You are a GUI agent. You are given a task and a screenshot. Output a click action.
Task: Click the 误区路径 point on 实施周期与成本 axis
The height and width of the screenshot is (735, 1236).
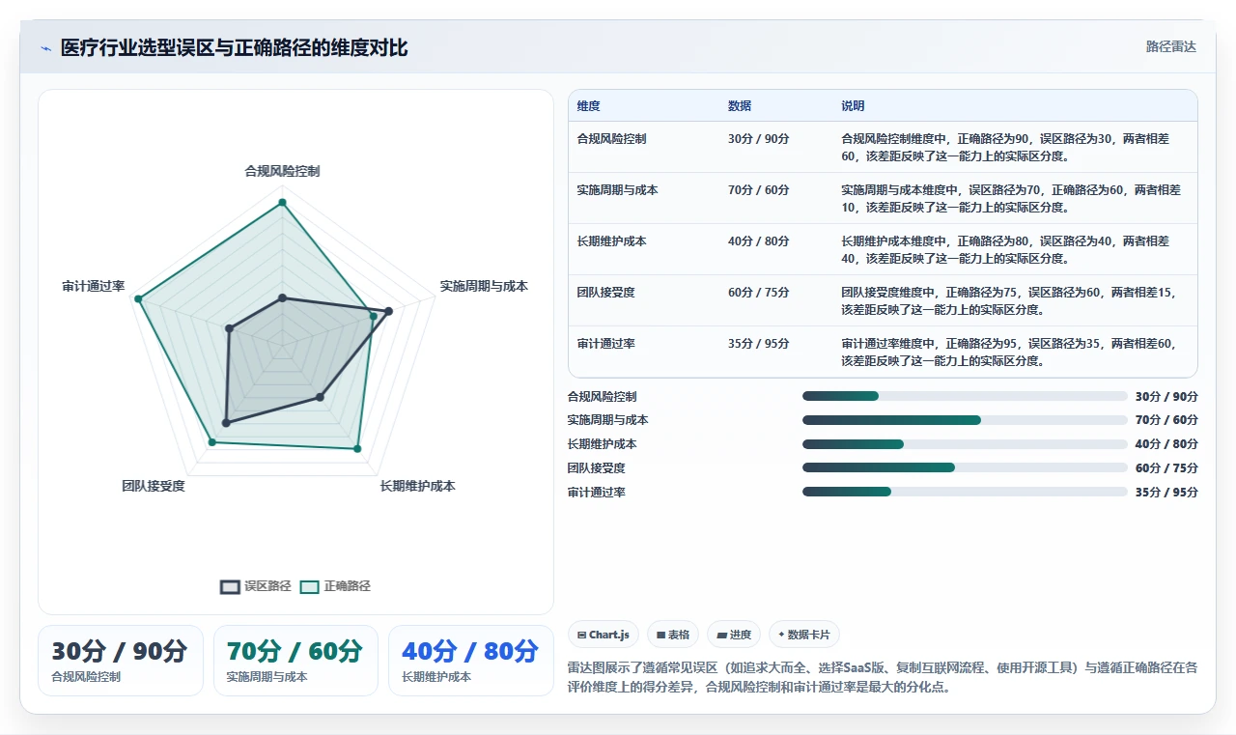(x=388, y=311)
